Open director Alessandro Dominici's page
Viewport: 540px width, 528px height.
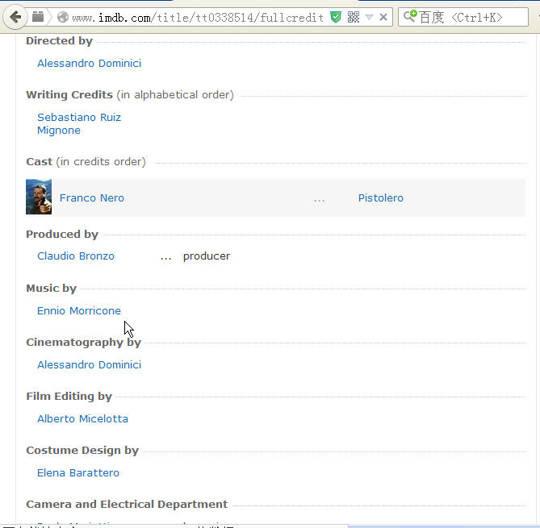point(90,64)
